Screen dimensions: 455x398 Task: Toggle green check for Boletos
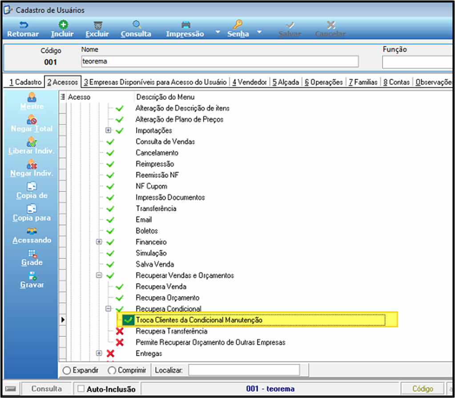(x=110, y=231)
